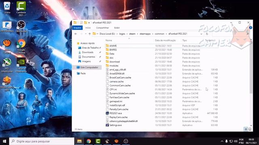Open the Arquivo menu tab
The width and height of the screenshot is (259, 145).
point(77,28)
